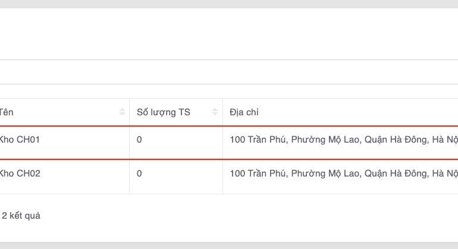This screenshot has width=458, height=249.
Task: Click the divider between Tên and Số lượng TS headers
Action: pyautogui.click(x=130, y=112)
